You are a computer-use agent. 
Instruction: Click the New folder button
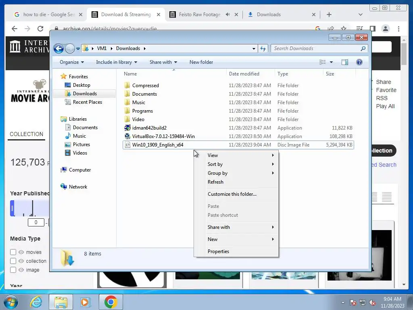coord(201,62)
